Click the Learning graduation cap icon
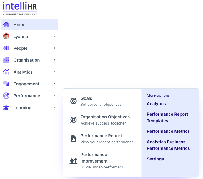This screenshot has width=203, height=179. click(x=6, y=108)
